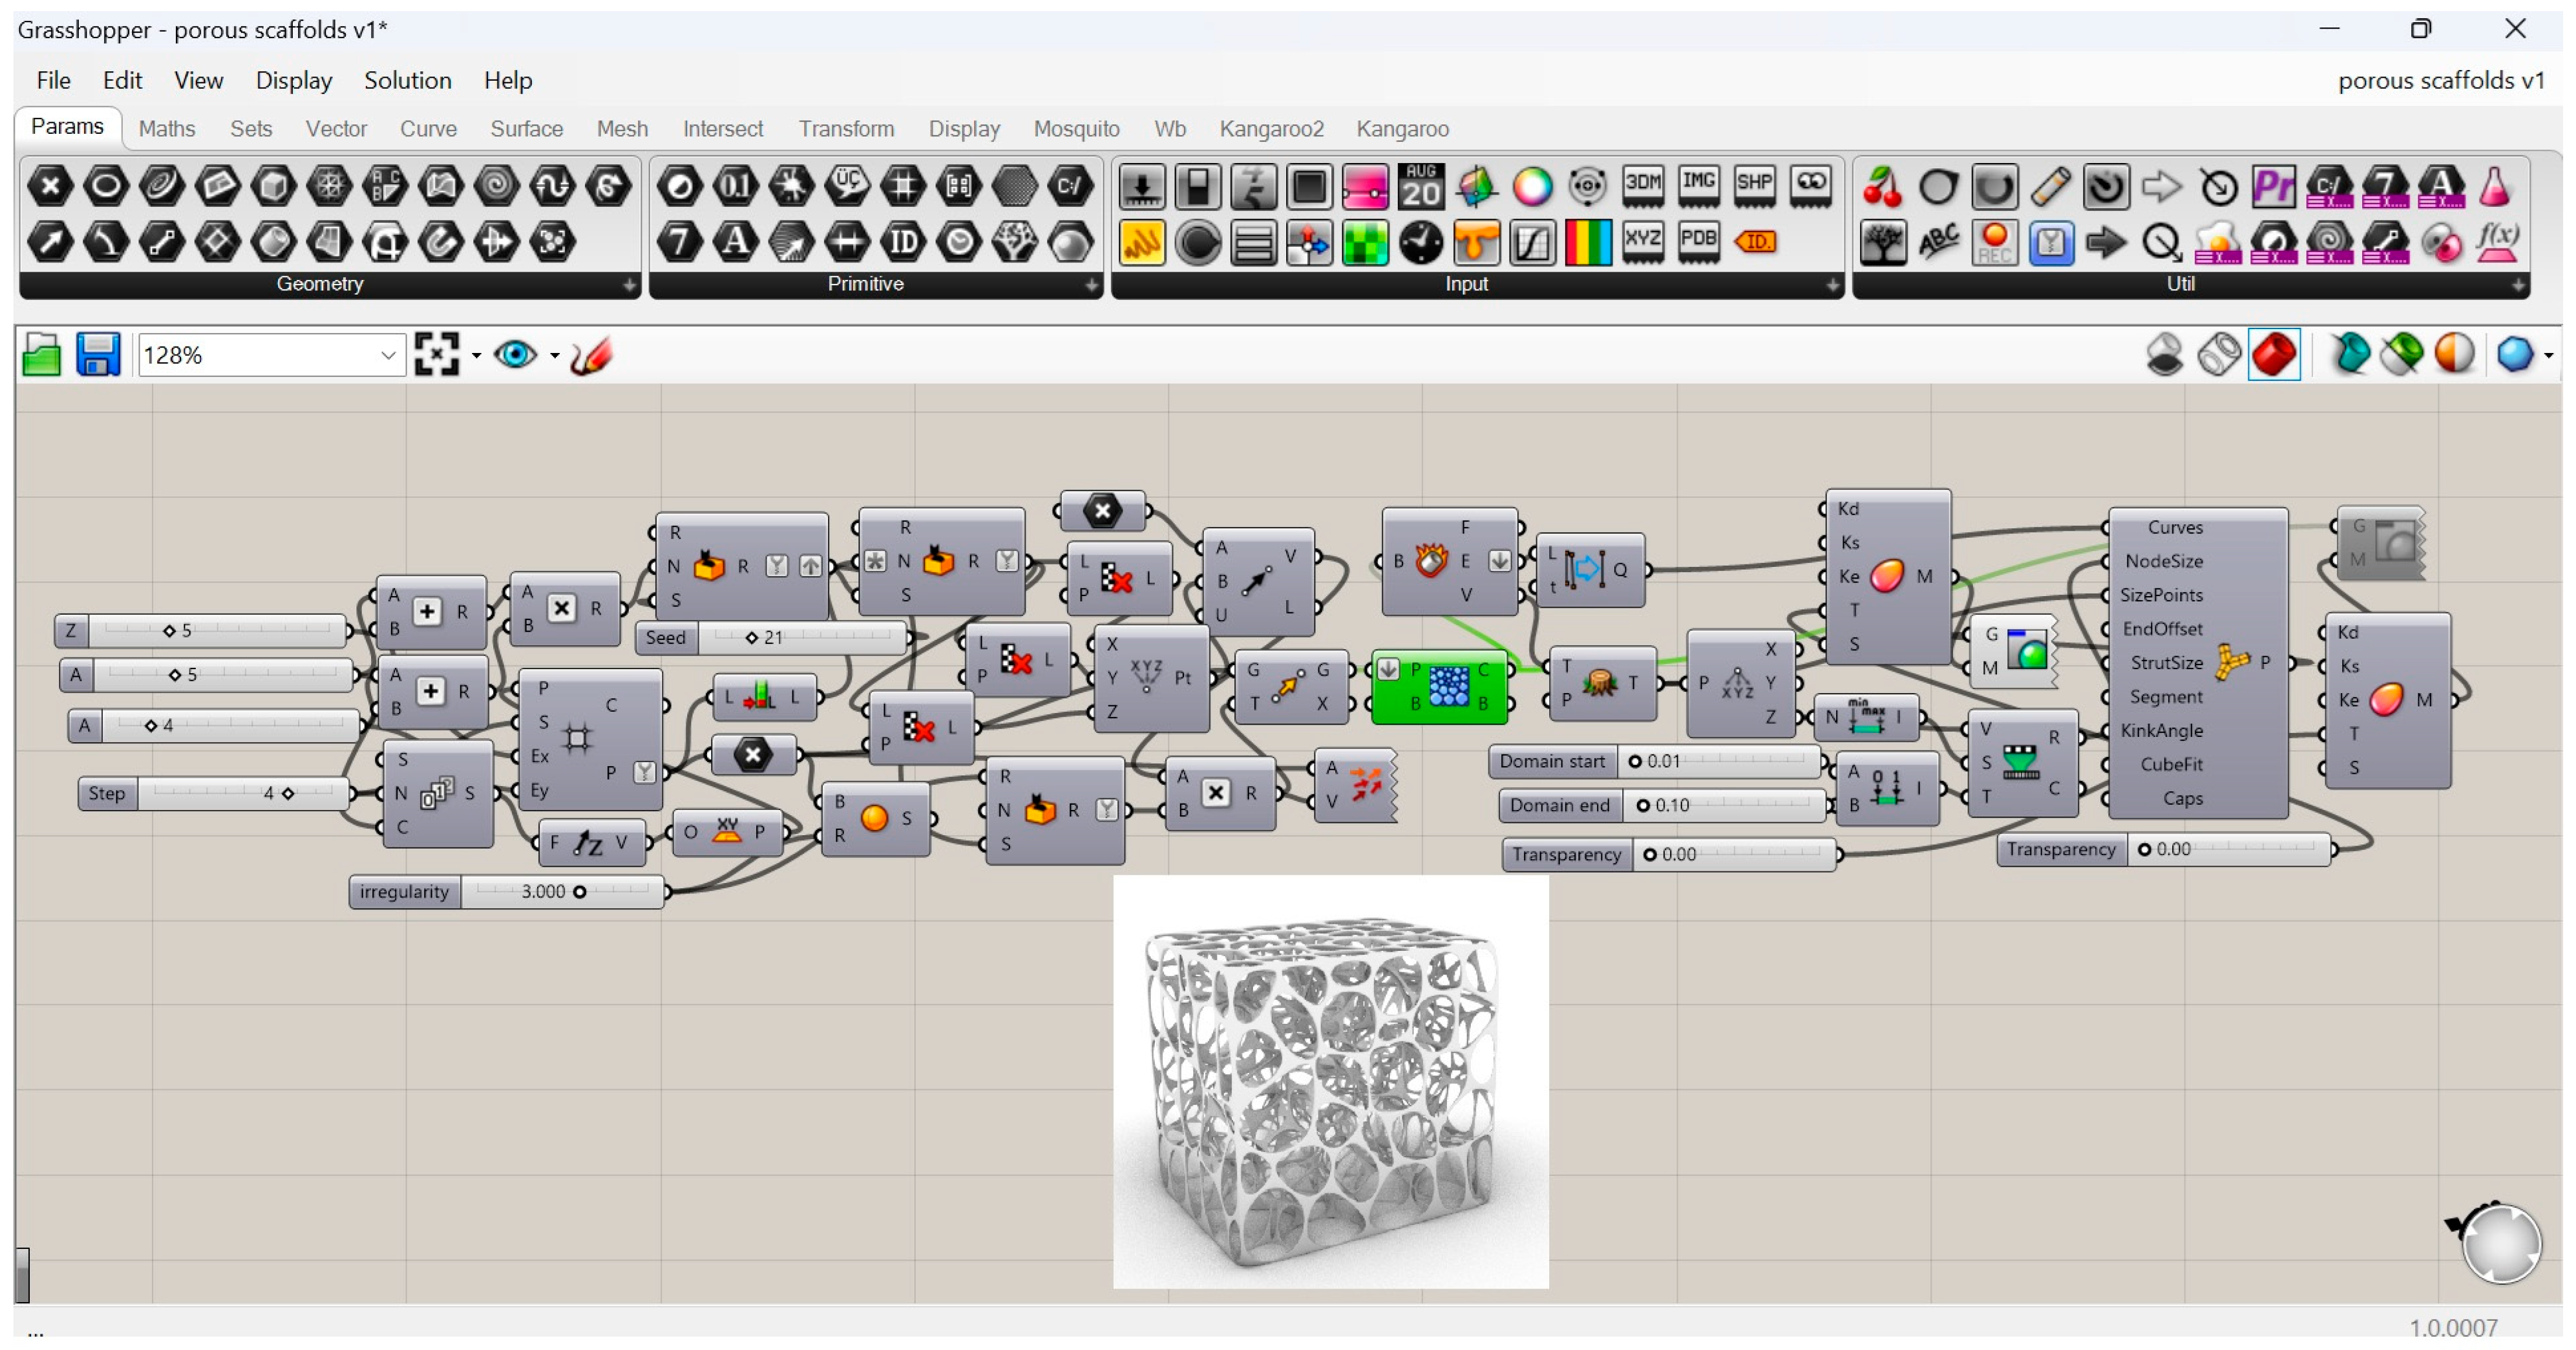Toggle wireframe preview mode icon
This screenshot has width=2576, height=1350.
(2219, 355)
